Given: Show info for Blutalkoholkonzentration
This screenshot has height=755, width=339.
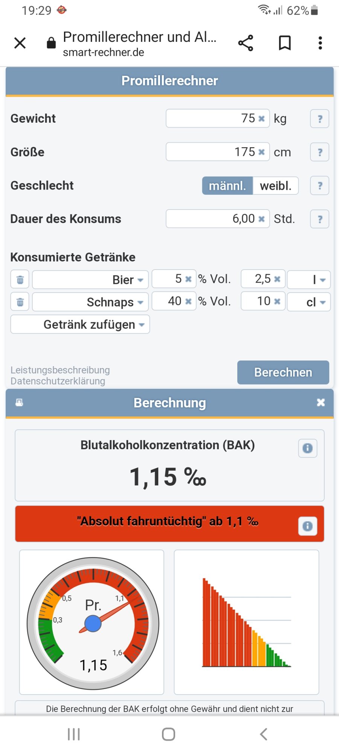Looking at the screenshot, I should coord(307,448).
